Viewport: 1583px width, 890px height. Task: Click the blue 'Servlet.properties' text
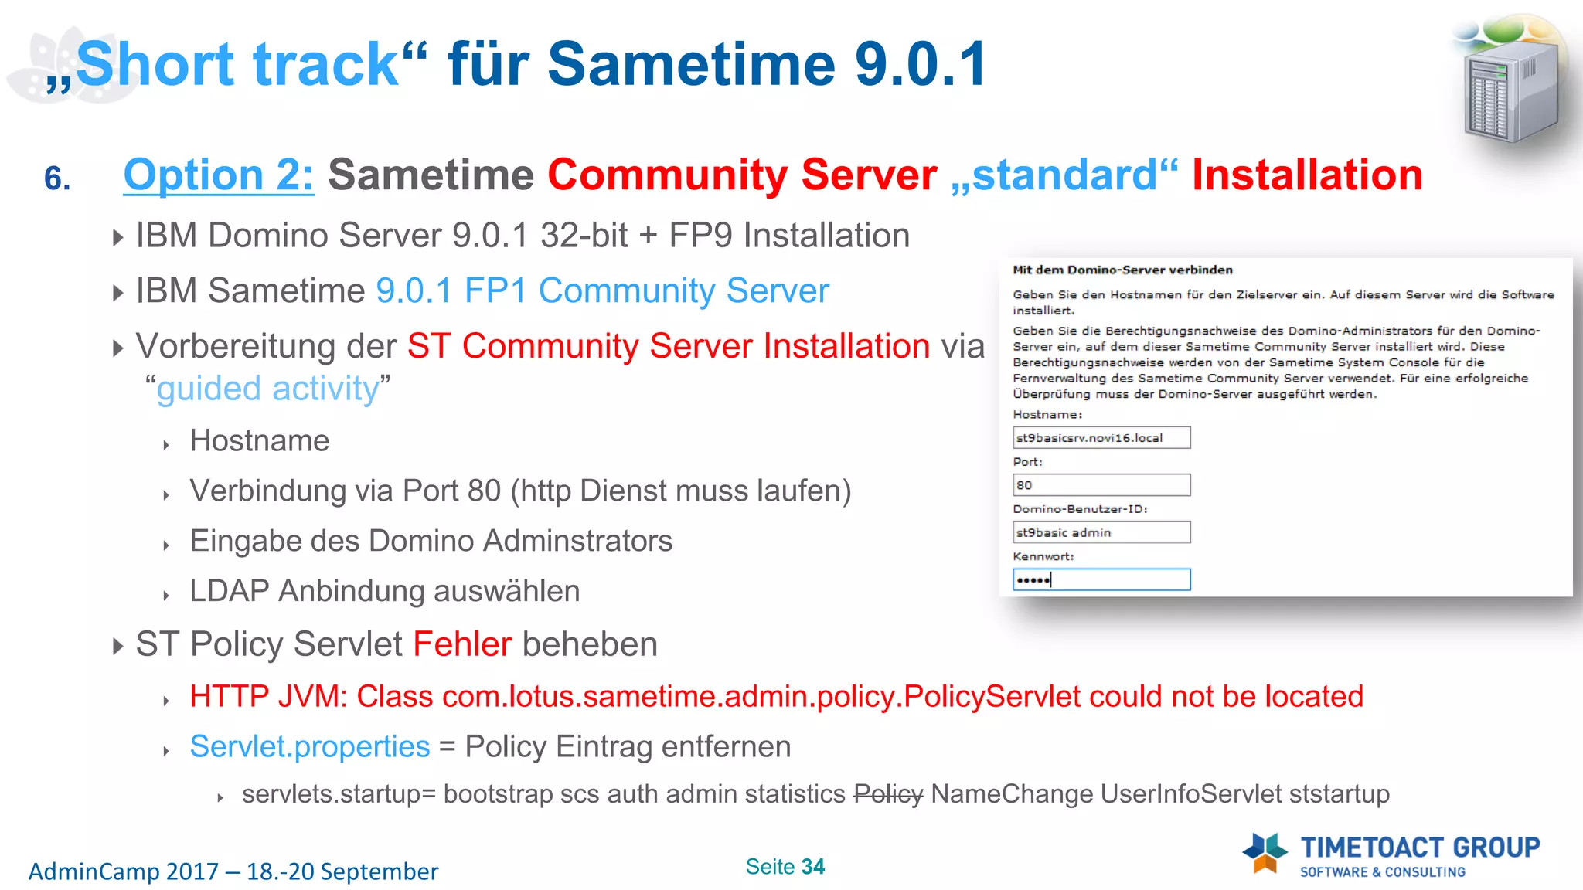[310, 747]
